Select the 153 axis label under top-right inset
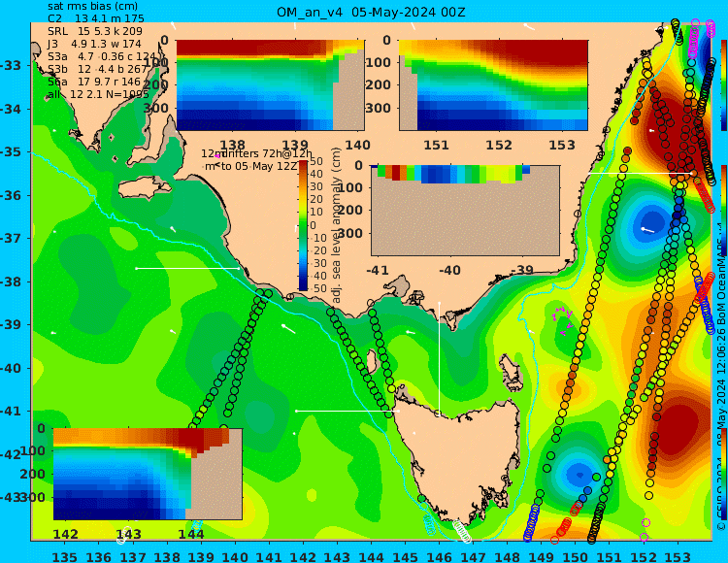The image size is (728, 563). (x=562, y=145)
